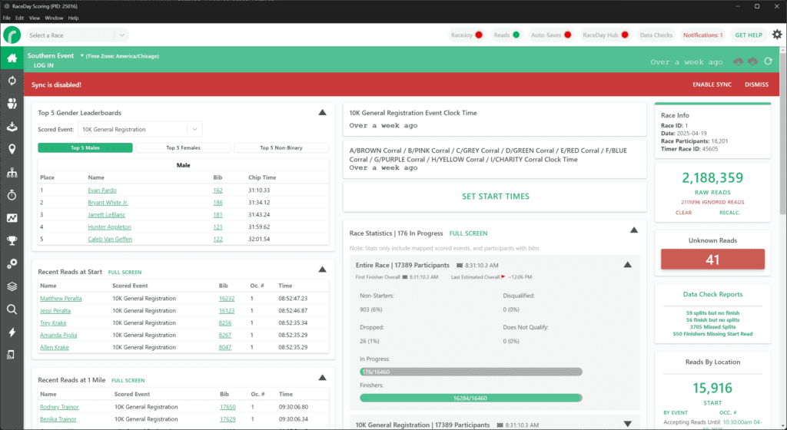787x430 pixels.
Task: Open Evan Pardo participant link
Action: pyautogui.click(x=102, y=190)
